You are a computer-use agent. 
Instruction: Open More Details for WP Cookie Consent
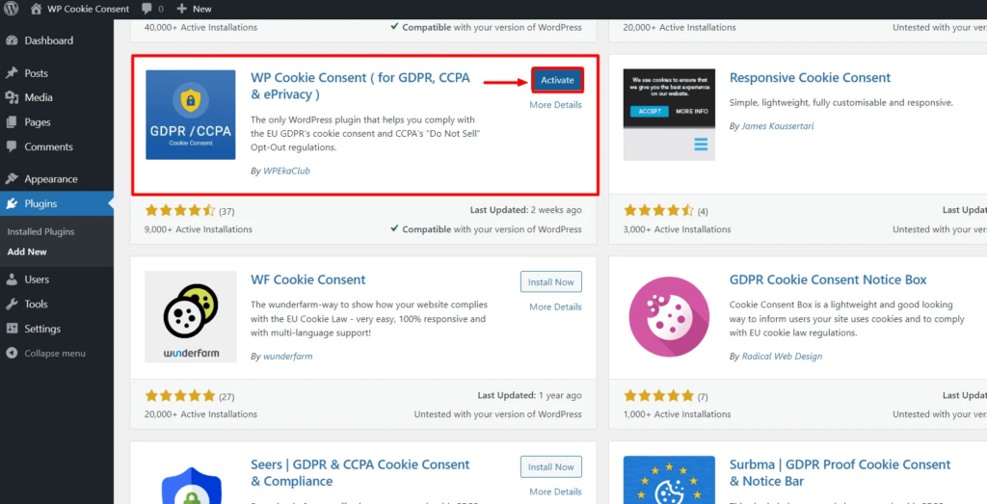point(555,105)
